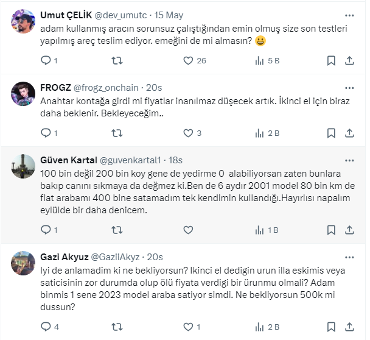
Task: Bookmark Gazi Akyuz's tweet
Action: coord(331,327)
